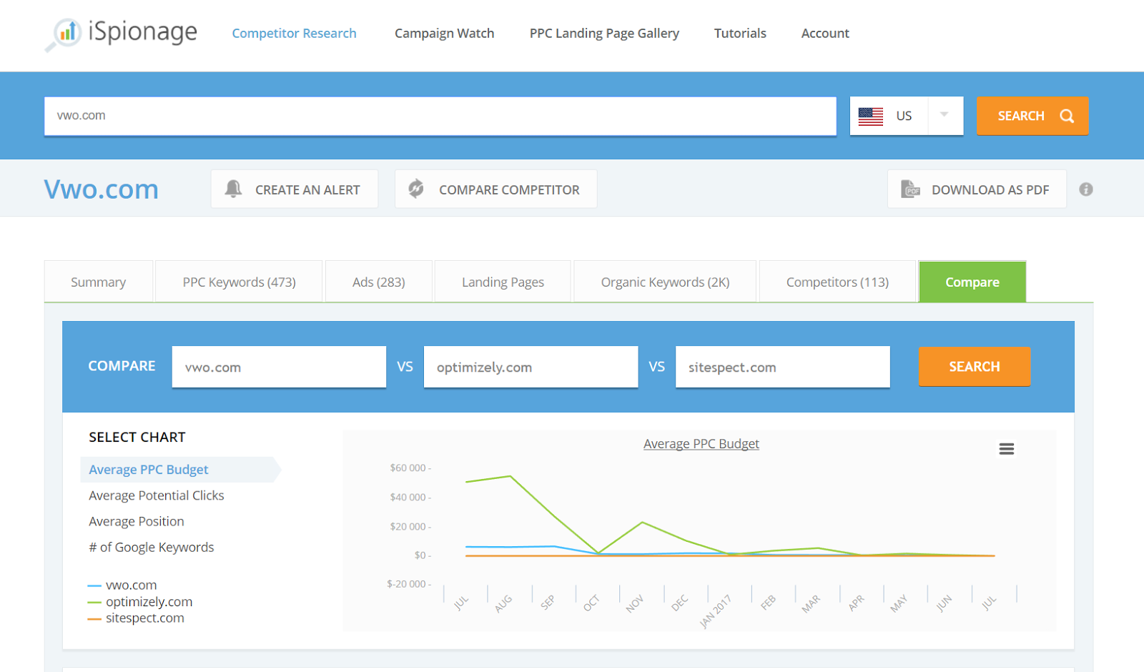This screenshot has height=672, width=1144.
Task: Select Average Position chart
Action: point(137,521)
